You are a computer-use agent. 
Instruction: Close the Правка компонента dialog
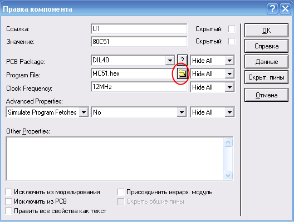point(285,8)
